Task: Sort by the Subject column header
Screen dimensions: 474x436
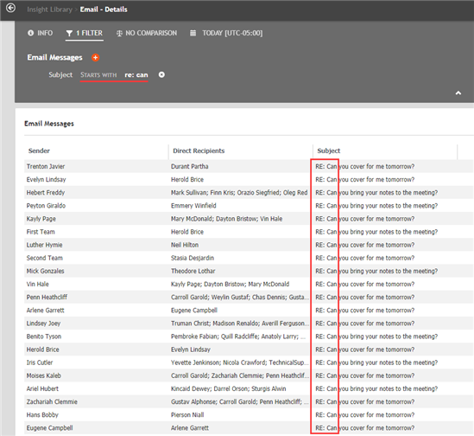Action: 329,151
